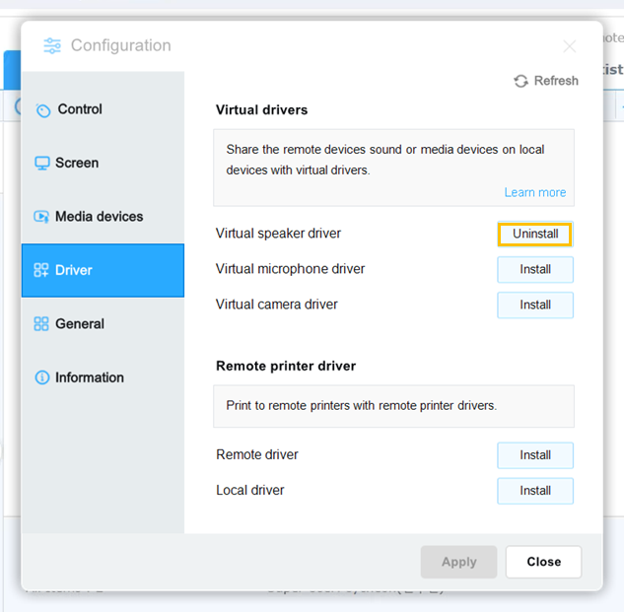Install the virtual microphone driver

[x=535, y=269]
